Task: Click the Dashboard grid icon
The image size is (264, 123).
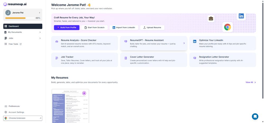Action: [x=6, y=26]
